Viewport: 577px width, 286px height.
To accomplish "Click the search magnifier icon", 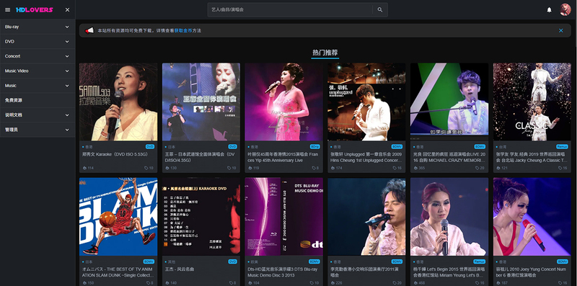I will tap(380, 10).
